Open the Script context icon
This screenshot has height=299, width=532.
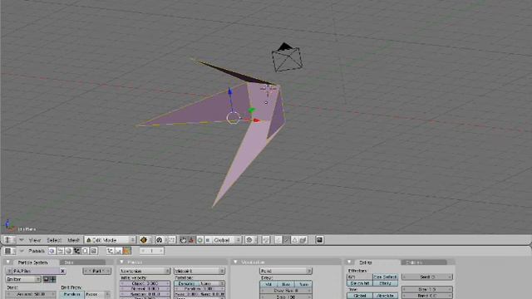point(60,251)
